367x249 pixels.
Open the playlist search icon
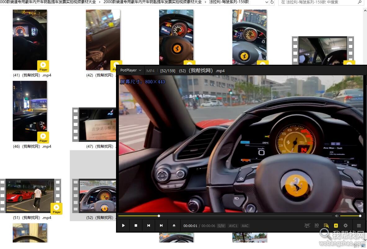click(x=326, y=226)
